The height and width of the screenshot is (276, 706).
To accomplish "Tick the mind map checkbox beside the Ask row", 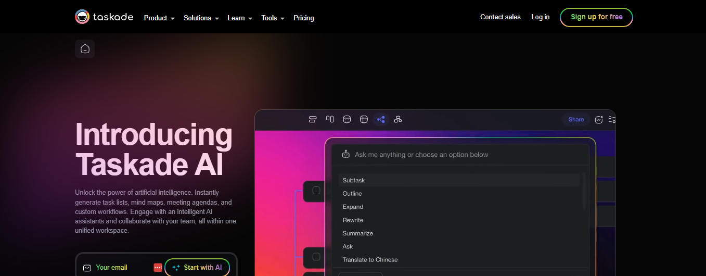I will coord(316,257).
